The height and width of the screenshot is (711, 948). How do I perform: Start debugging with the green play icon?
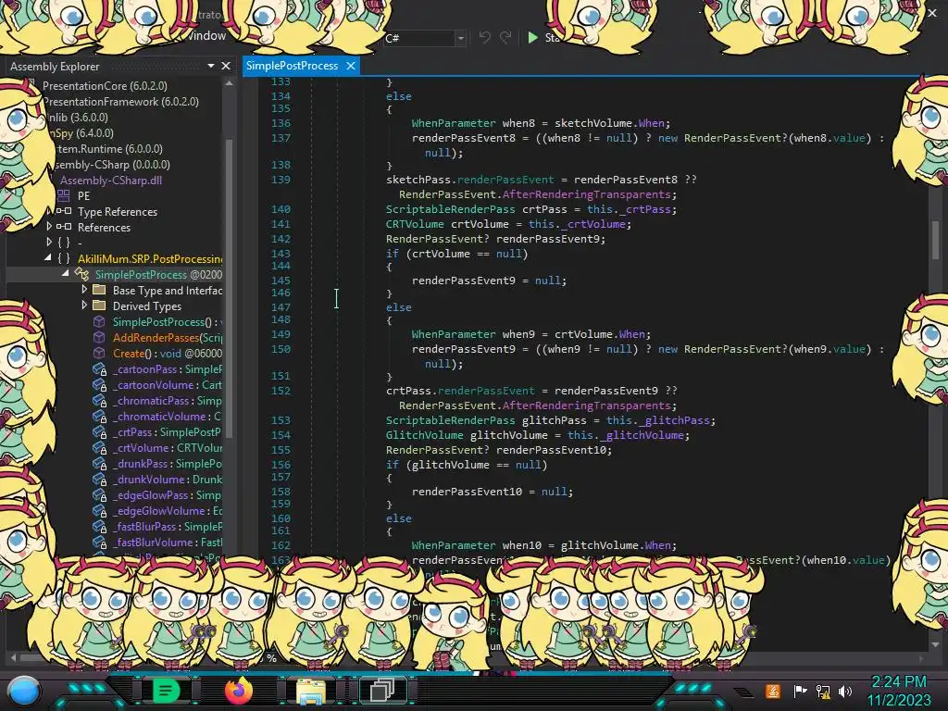(532, 37)
